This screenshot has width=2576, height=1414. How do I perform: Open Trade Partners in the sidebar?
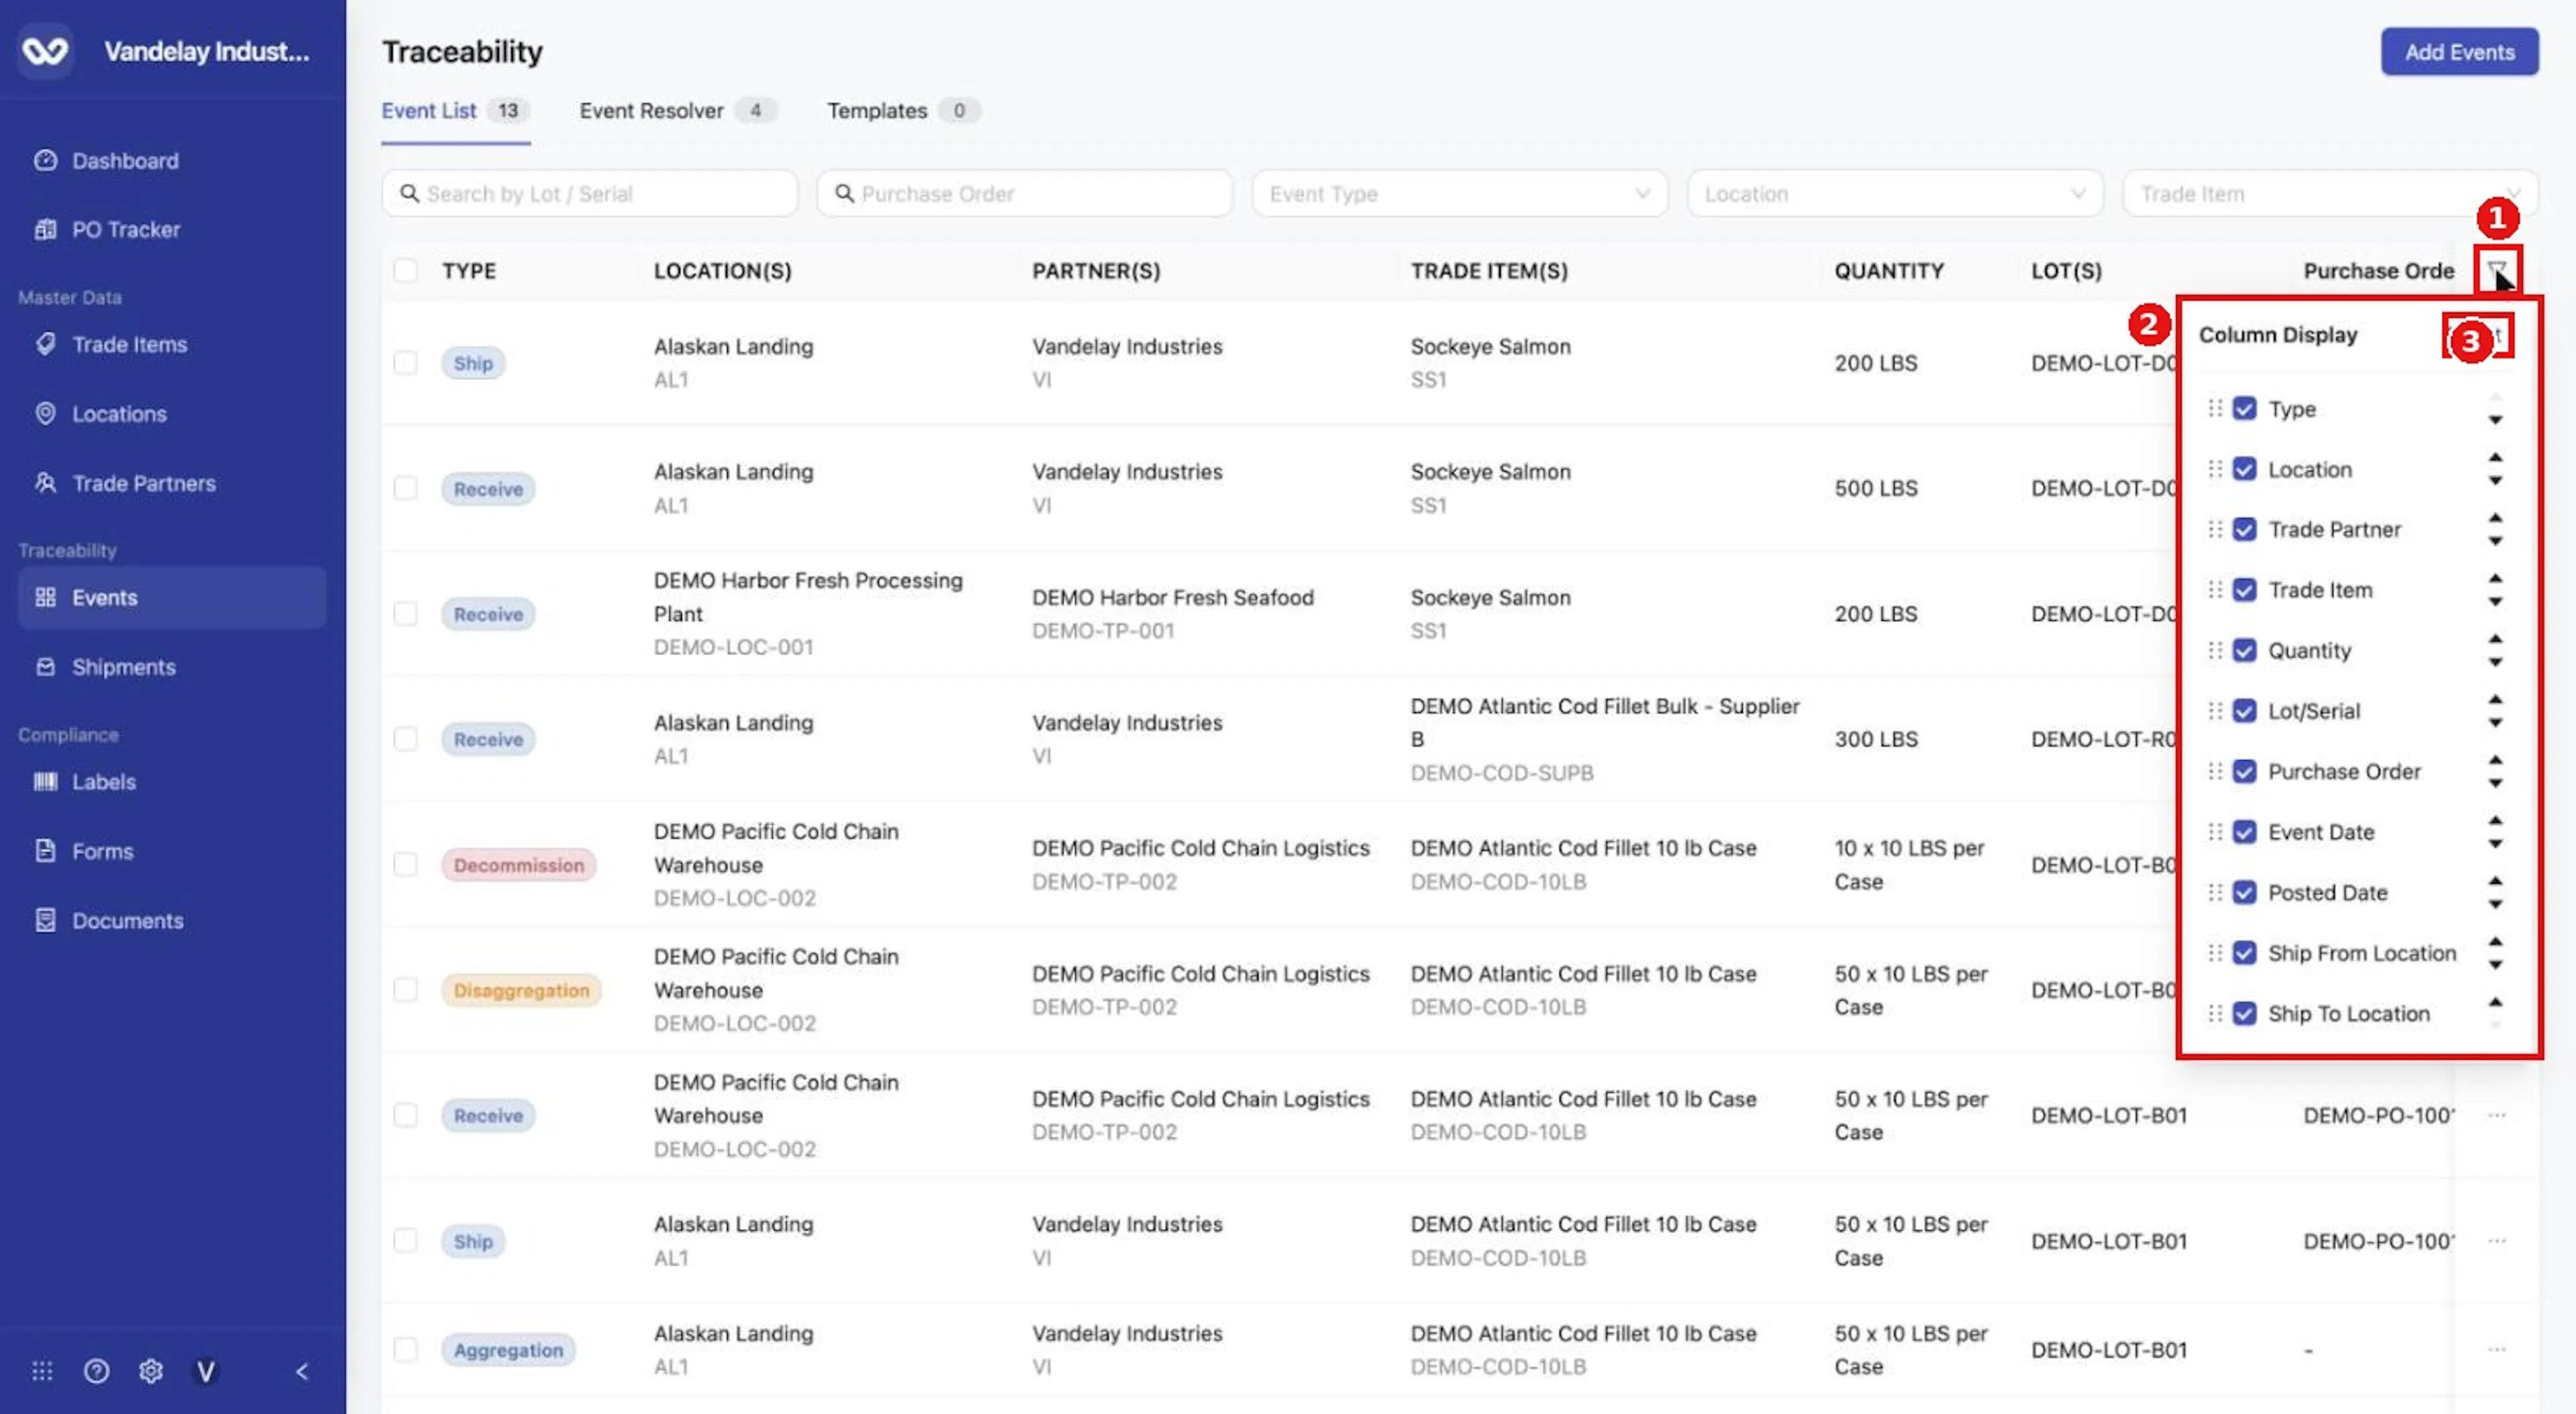[x=143, y=483]
